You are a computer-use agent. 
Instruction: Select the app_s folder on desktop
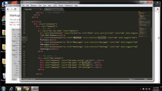coord(4,48)
